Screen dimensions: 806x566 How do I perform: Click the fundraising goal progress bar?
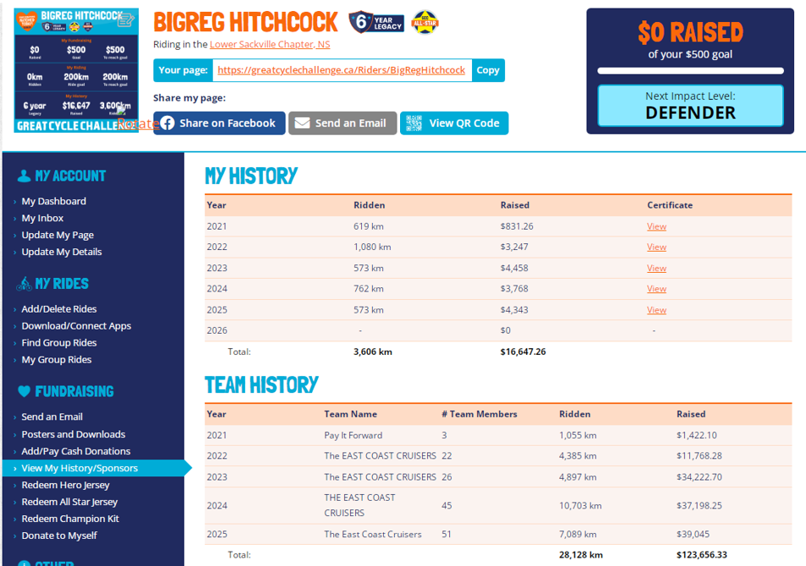point(690,71)
